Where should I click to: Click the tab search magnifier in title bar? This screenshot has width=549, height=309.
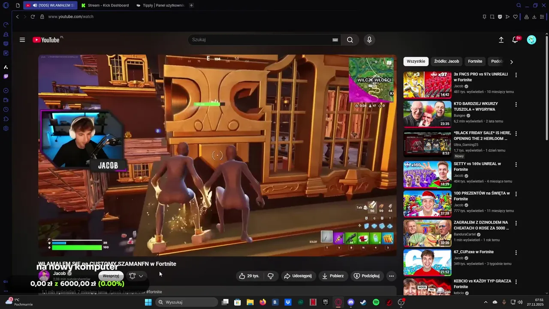point(519,6)
